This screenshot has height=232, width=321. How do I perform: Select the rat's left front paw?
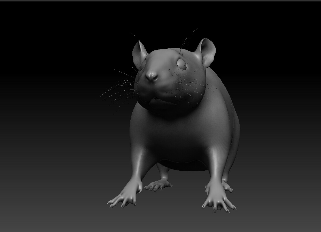[216, 199]
